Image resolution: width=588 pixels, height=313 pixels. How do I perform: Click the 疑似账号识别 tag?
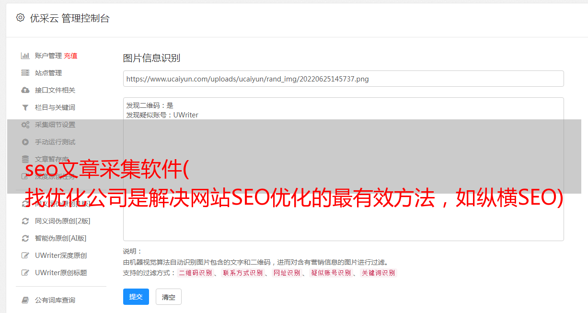[331, 273]
